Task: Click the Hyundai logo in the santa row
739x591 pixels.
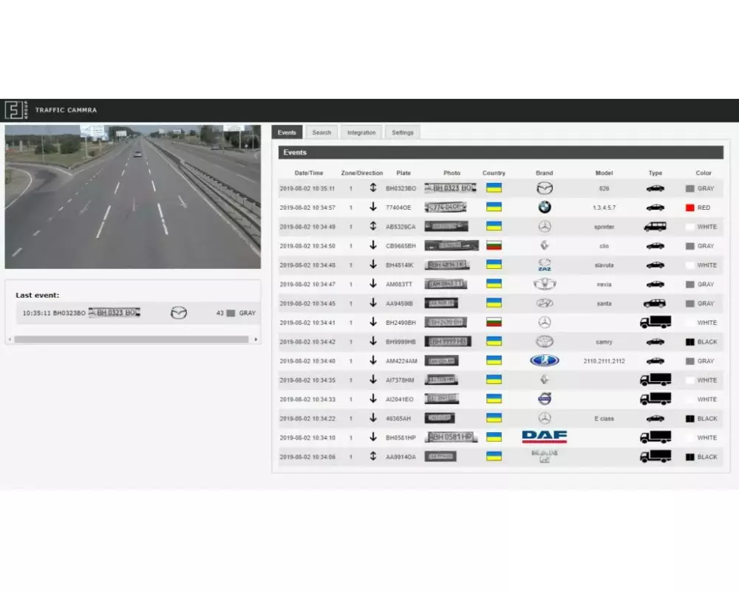Action: [545, 303]
